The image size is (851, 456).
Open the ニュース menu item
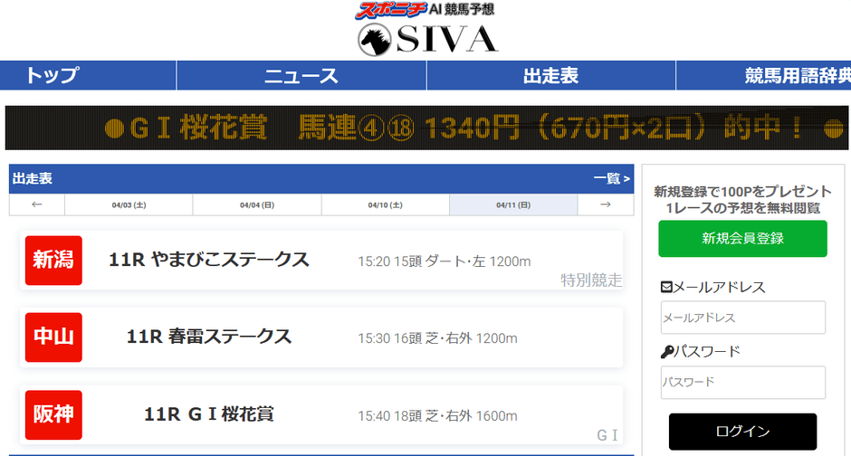pos(301,75)
